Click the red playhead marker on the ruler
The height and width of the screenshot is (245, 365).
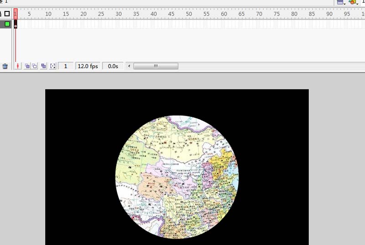tap(16, 14)
